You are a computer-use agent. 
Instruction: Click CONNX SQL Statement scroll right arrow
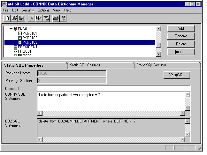click(182, 113)
